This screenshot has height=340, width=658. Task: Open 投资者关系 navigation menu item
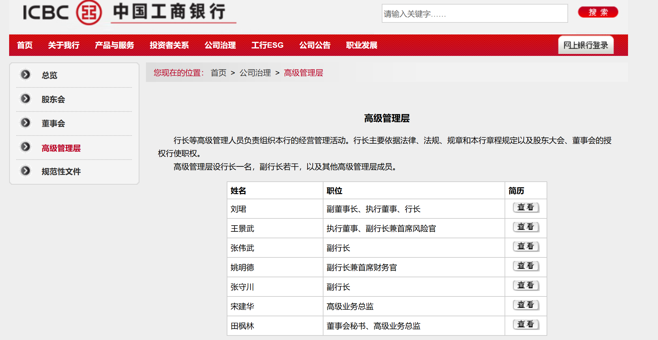pyautogui.click(x=169, y=45)
